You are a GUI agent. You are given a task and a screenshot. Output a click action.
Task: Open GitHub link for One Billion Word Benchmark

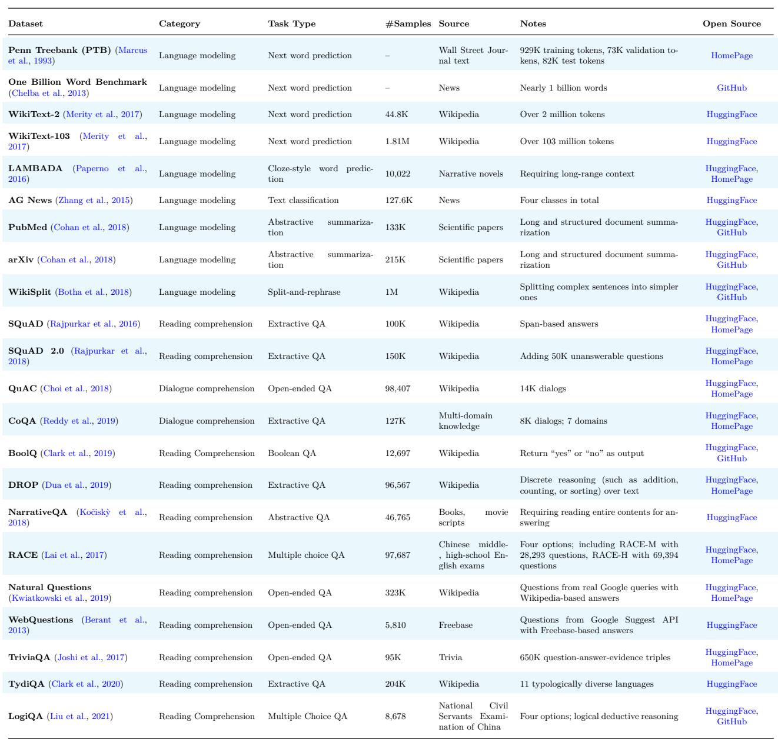(732, 88)
